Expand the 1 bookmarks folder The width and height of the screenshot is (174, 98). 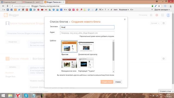pos(4,10)
